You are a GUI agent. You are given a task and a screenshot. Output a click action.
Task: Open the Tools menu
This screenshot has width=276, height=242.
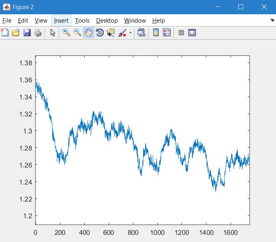[82, 21]
